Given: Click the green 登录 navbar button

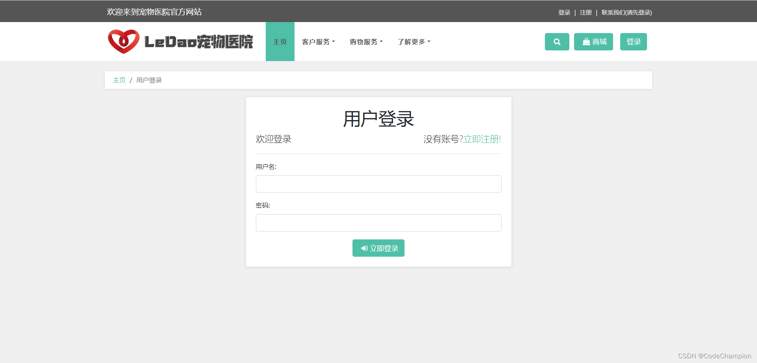Looking at the screenshot, I should tap(633, 41).
